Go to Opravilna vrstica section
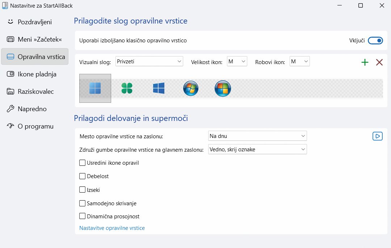Image resolution: width=391 pixels, height=248 pixels. [35, 56]
